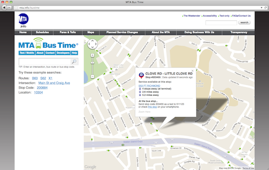
Task: Click bus icon beside '5.2 miles away'
Action: coord(140,95)
